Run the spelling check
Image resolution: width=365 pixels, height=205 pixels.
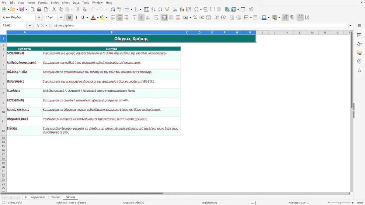[119, 9]
